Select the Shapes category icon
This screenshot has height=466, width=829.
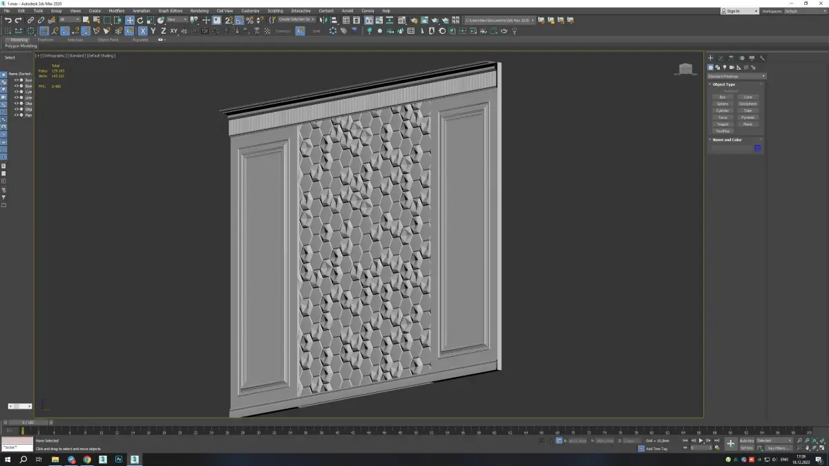(x=717, y=68)
